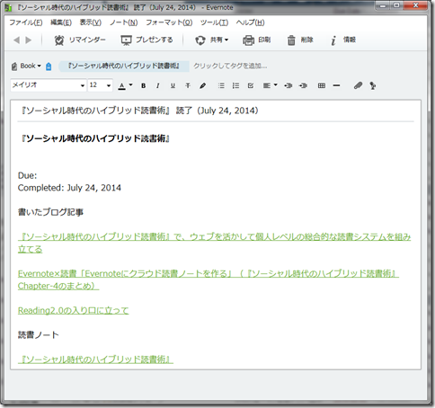The width and height of the screenshot is (435, 408).
Task: Open the ツール(T) menu
Action: pos(214,22)
